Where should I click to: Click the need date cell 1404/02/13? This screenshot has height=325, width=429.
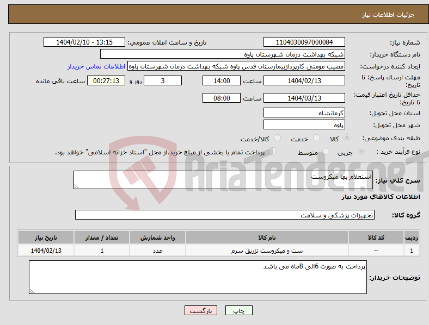pos(46,251)
